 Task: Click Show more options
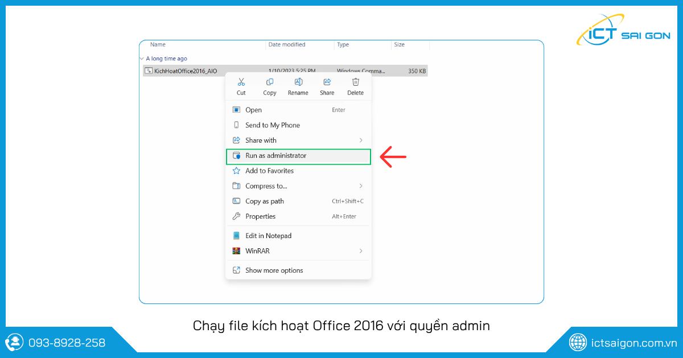298,270
